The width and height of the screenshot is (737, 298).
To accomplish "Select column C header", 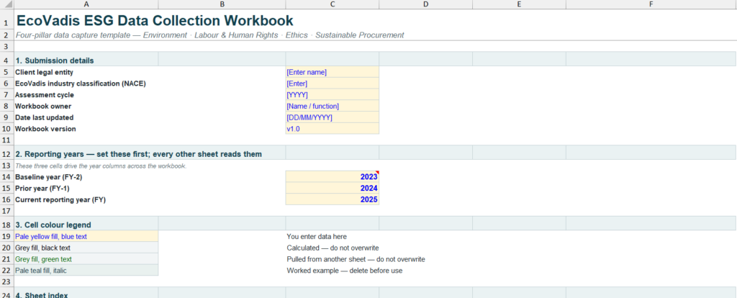I will click(332, 4).
